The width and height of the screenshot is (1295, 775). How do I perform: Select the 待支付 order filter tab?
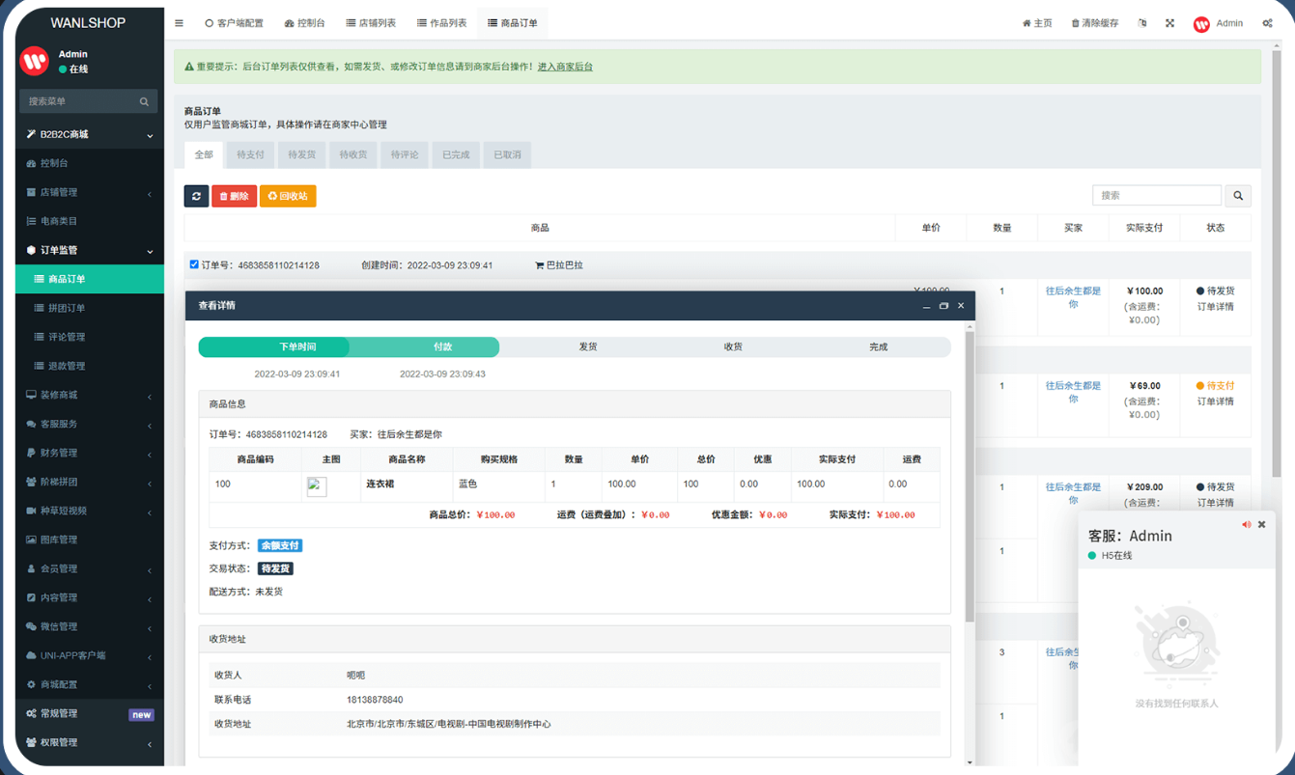tap(250, 154)
